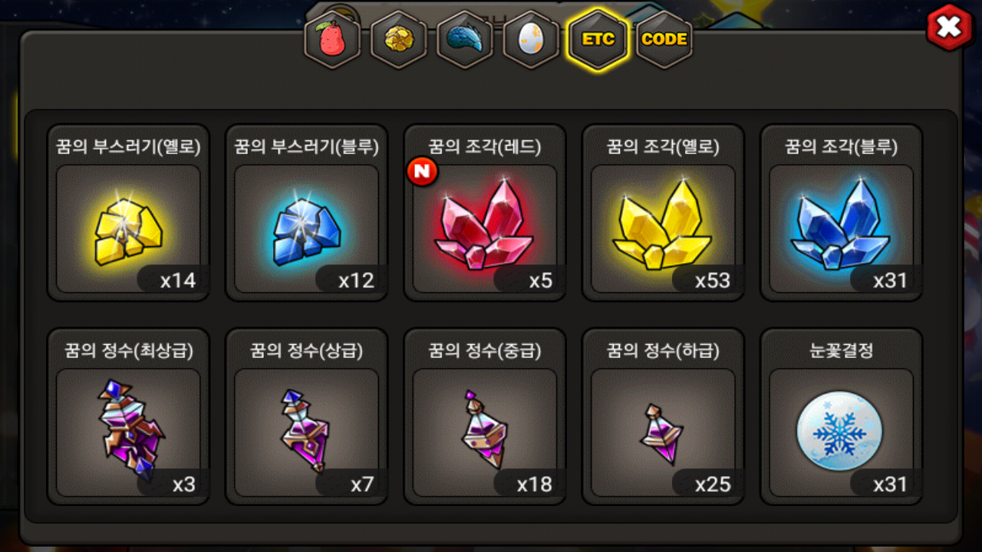Image resolution: width=982 pixels, height=552 pixels.
Task: Switch to the gold nugget tab
Action: pyautogui.click(x=399, y=40)
